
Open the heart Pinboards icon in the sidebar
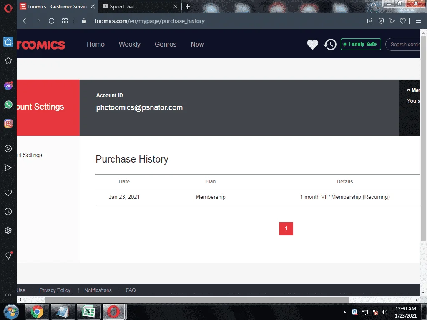[8, 192]
